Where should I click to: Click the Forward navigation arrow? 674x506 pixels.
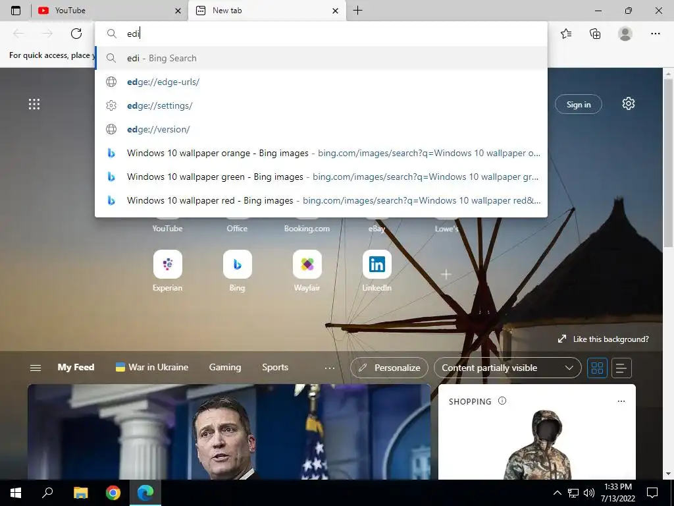(47, 34)
